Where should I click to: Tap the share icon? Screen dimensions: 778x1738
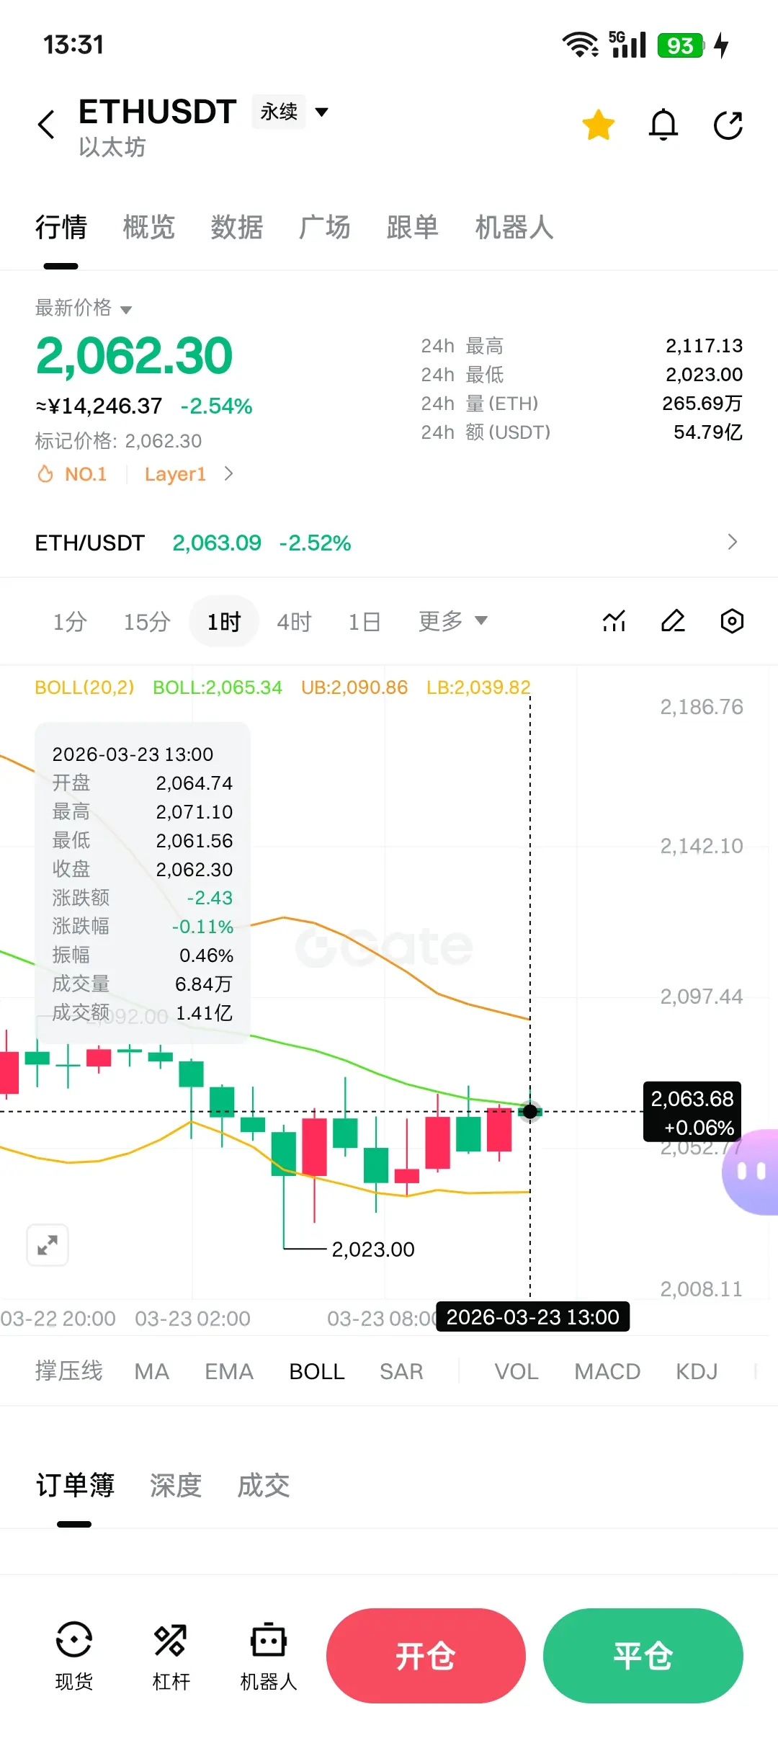(x=728, y=125)
